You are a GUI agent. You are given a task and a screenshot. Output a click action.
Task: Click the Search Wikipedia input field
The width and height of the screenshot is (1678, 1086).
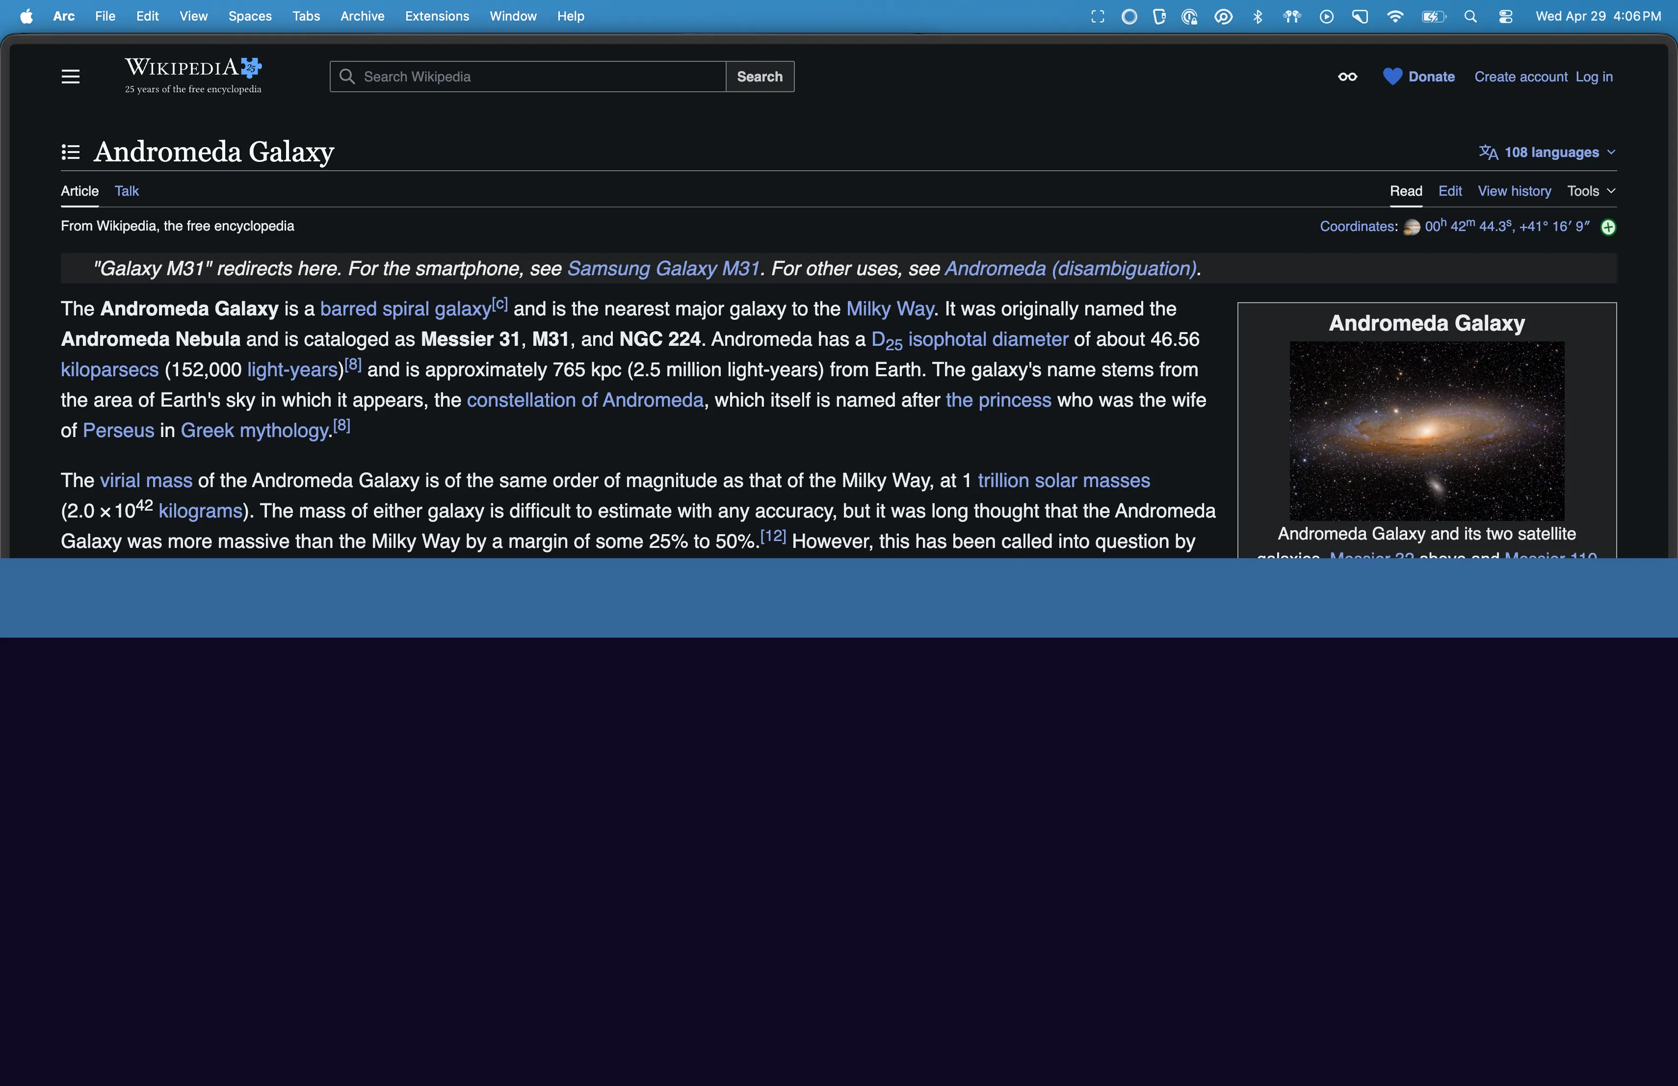[x=527, y=76]
